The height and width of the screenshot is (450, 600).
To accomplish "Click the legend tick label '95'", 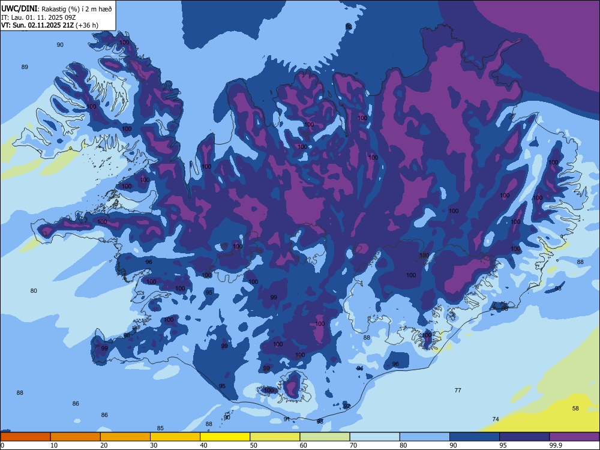I will (503, 445).
